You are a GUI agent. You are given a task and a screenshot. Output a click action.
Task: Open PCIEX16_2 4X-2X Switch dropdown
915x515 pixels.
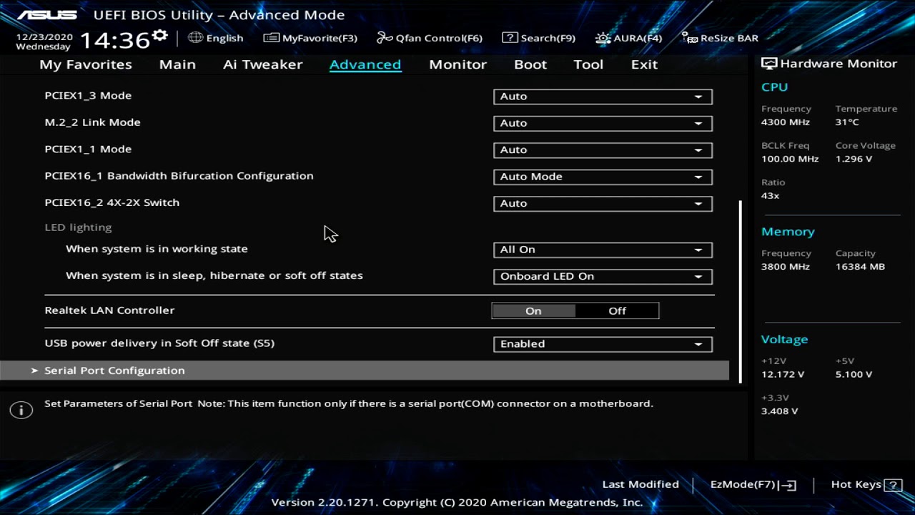(x=603, y=204)
